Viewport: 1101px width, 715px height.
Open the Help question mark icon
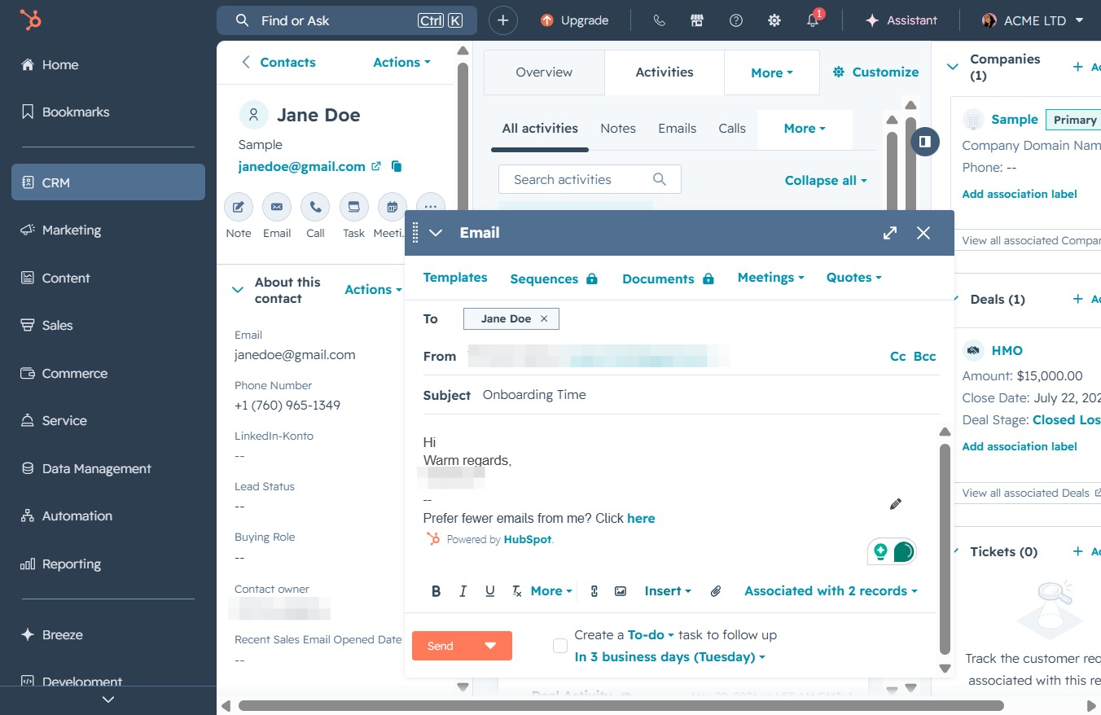[736, 20]
